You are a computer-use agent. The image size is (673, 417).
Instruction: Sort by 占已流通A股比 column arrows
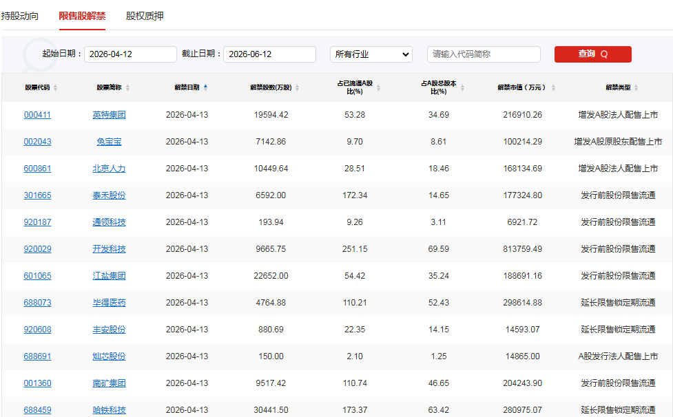point(378,88)
